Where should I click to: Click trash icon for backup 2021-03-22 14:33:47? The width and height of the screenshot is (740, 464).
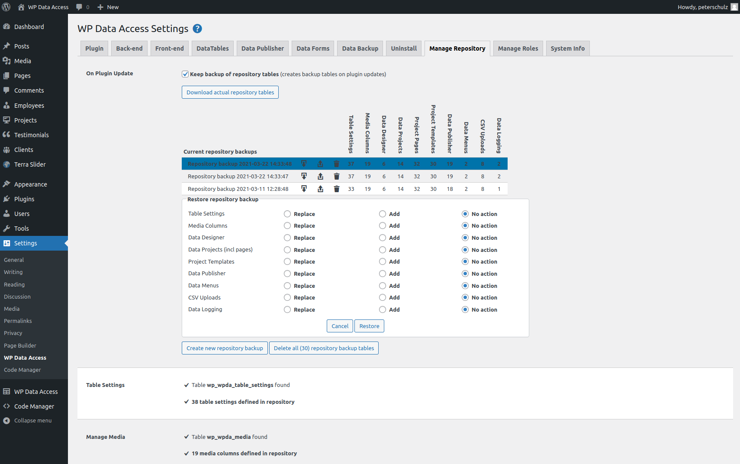pyautogui.click(x=337, y=176)
